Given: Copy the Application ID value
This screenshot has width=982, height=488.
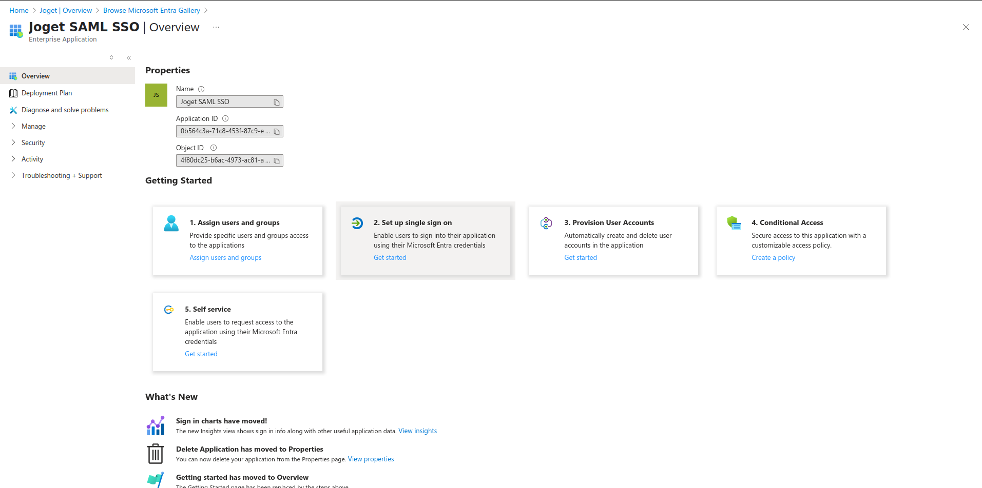Looking at the screenshot, I should click(x=277, y=132).
